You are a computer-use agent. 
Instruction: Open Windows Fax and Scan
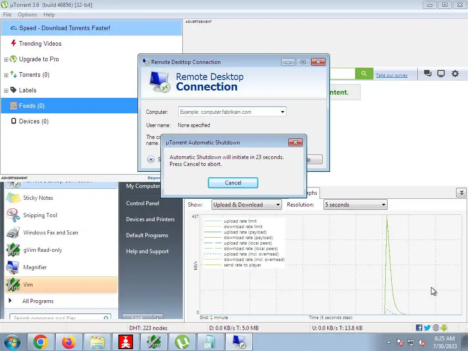click(61, 233)
